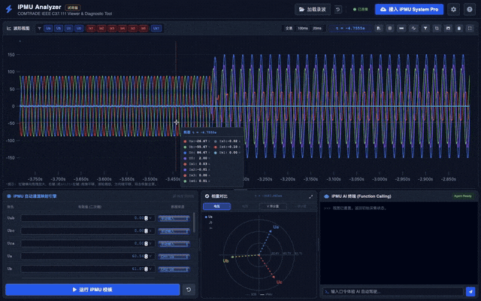
Task: Expand the phasor comparison panel fullscreen icon
Action: pyautogui.click(x=311, y=196)
